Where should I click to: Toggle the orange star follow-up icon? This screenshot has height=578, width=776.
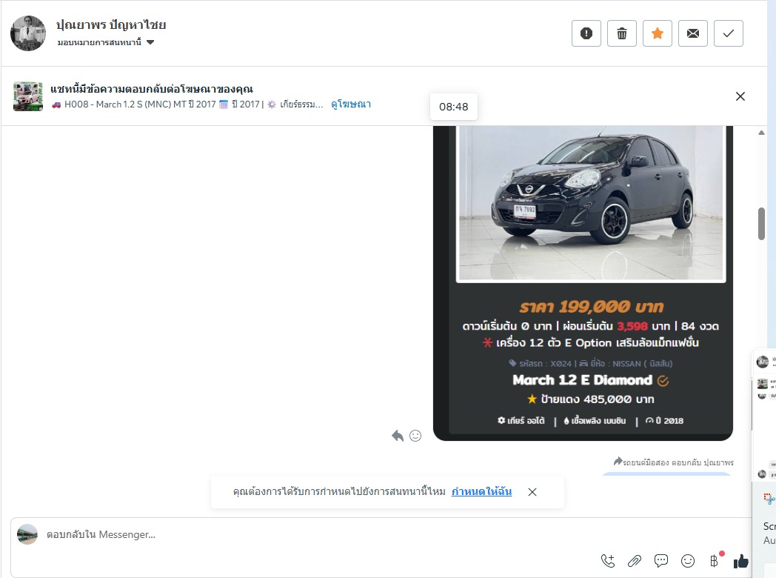point(658,33)
